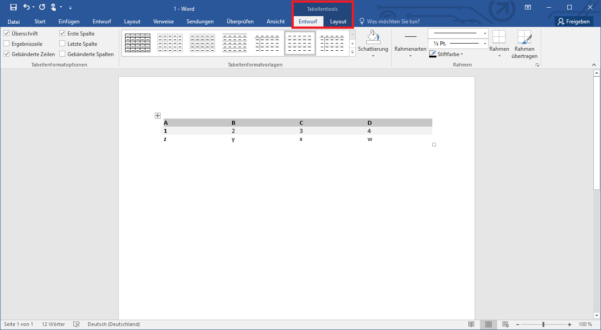Open the Tabellentools Layout tab
Viewport: 601px width, 330px height.
click(x=338, y=22)
